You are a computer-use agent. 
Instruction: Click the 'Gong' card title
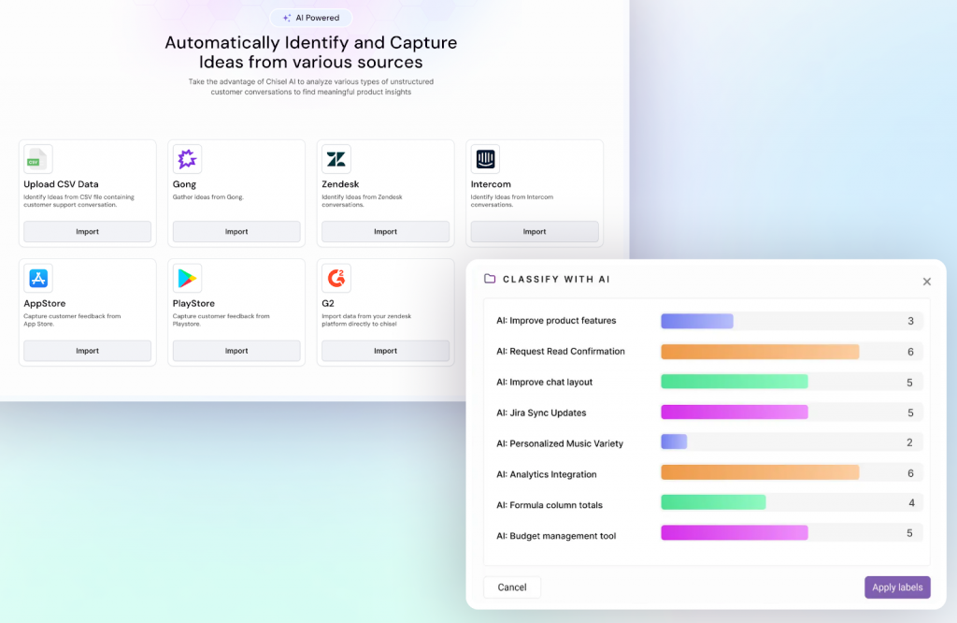coord(184,184)
